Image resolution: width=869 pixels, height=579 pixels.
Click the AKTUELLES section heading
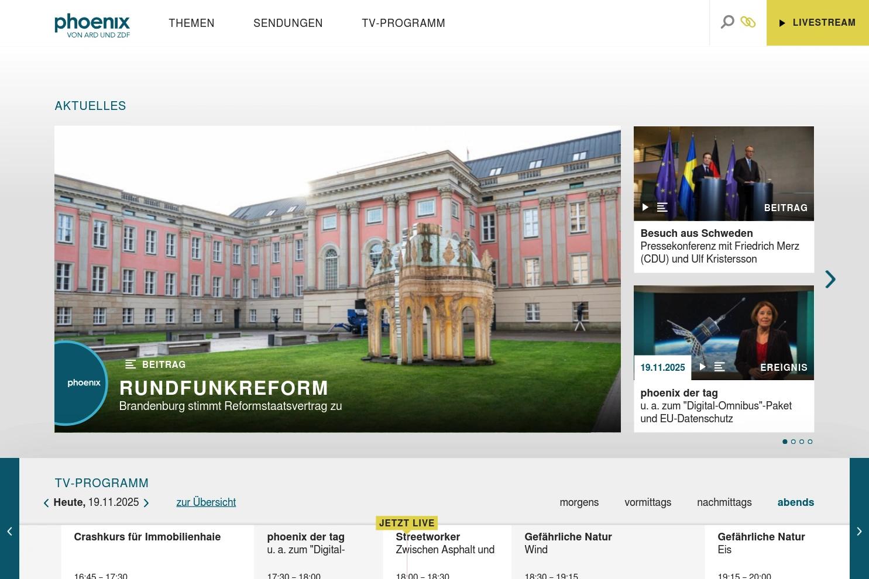[x=90, y=106]
